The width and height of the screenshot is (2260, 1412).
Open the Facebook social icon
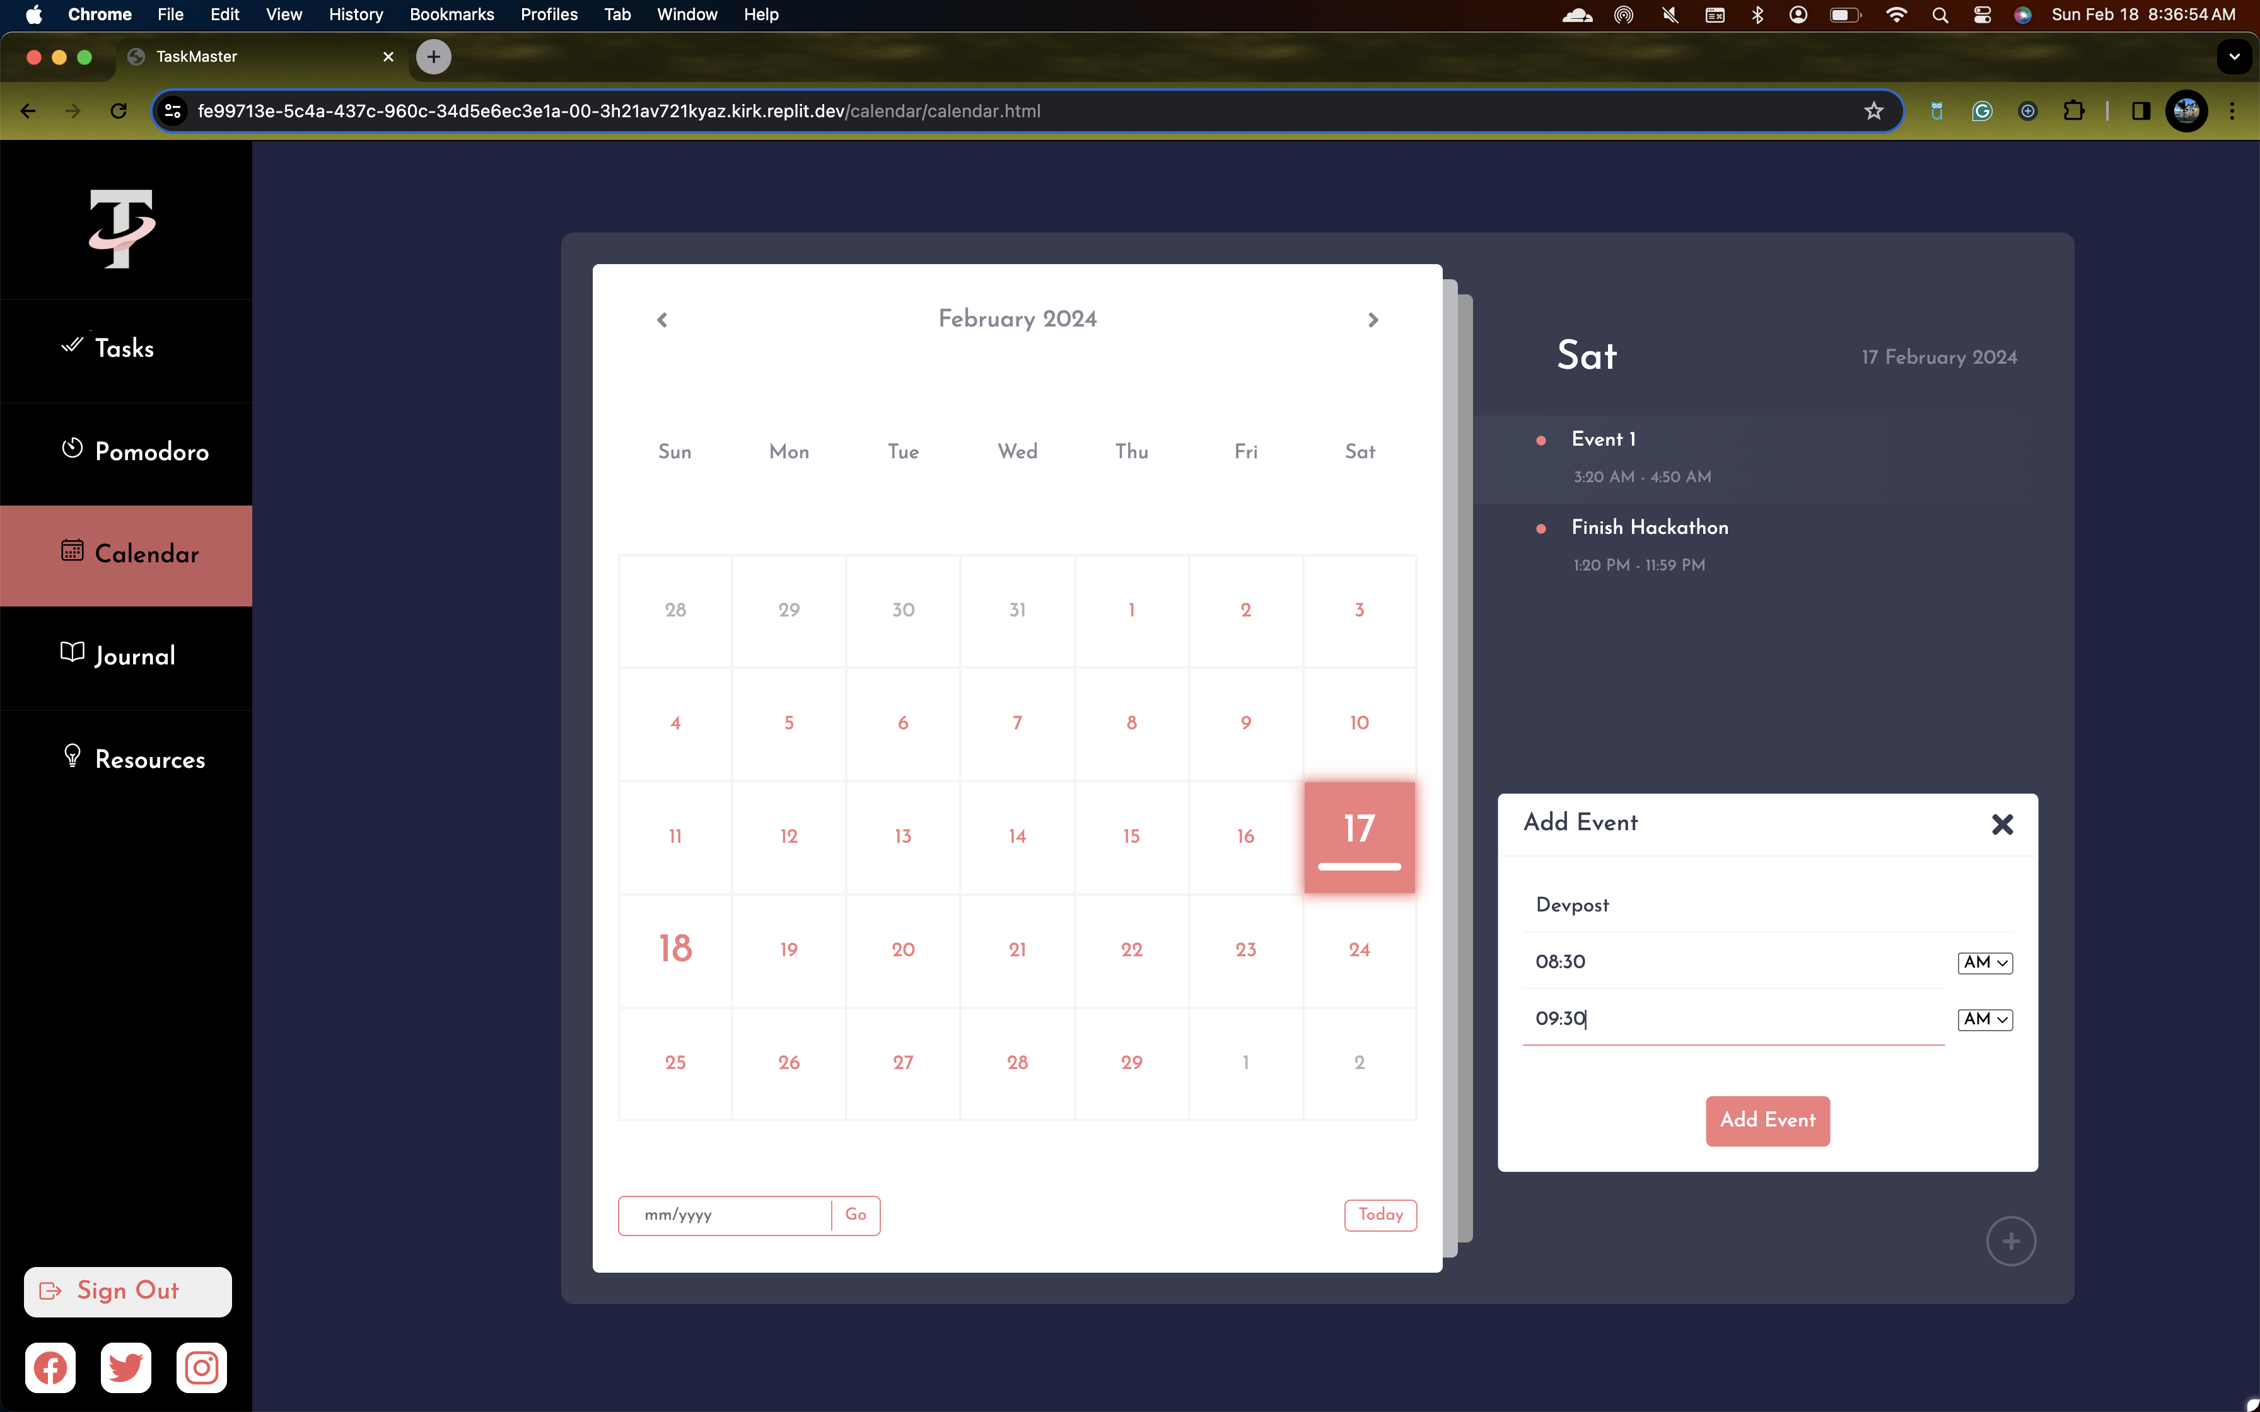click(x=50, y=1368)
